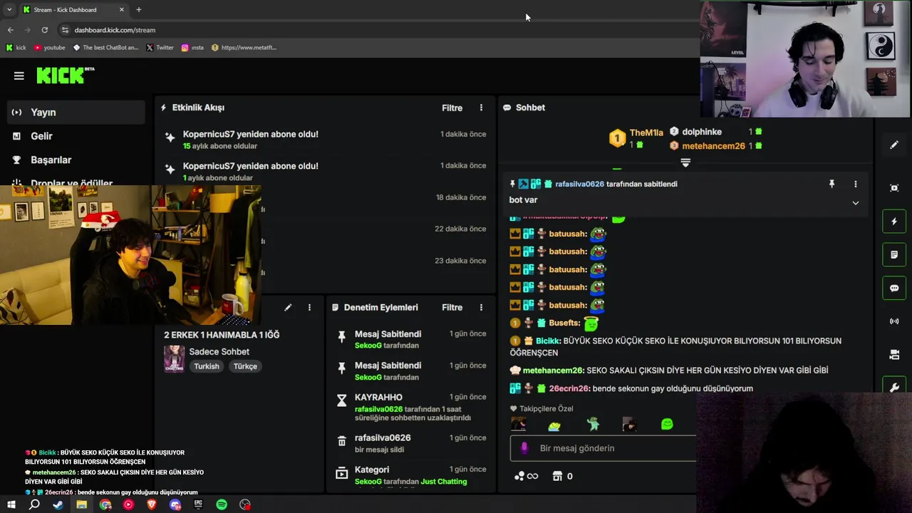Reload the page with browser refresh button
The width and height of the screenshot is (912, 513).
coord(44,30)
